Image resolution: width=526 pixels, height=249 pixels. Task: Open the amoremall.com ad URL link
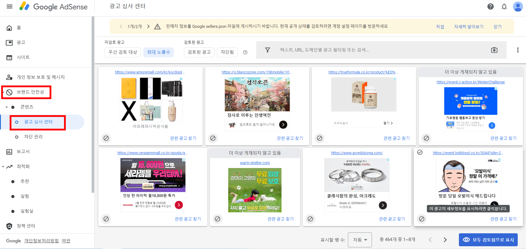(150, 72)
